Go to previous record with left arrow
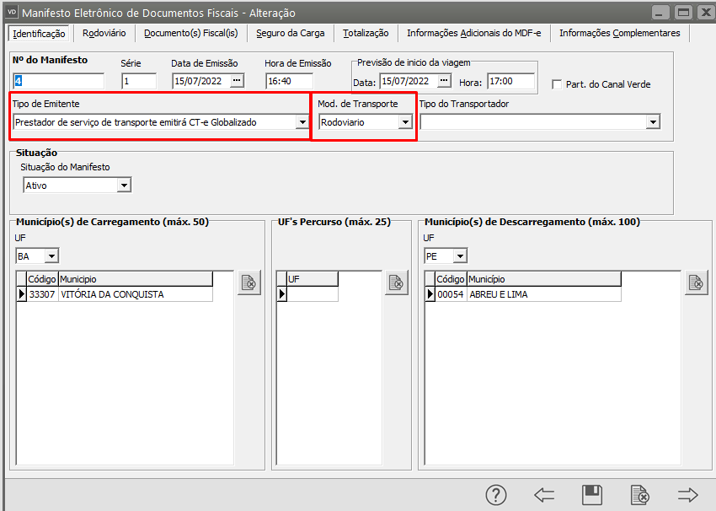This screenshot has height=511, width=716. 544,494
